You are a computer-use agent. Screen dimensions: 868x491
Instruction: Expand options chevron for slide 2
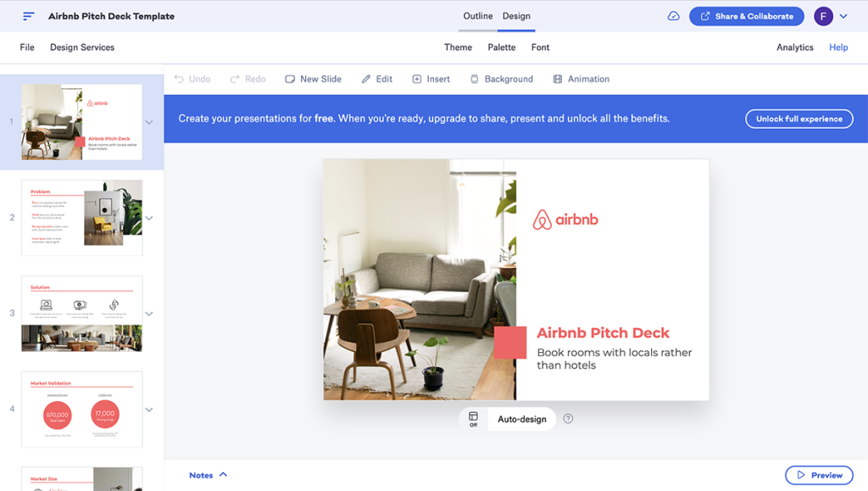(149, 218)
